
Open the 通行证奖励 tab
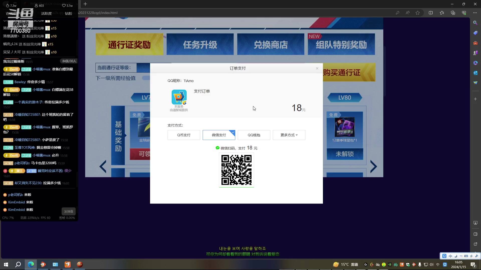click(129, 44)
